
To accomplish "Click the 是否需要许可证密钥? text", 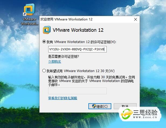I will pos(64,57).
